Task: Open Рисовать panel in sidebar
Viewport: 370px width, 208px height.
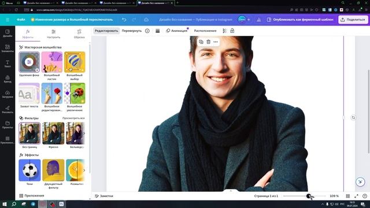Action: (8, 110)
